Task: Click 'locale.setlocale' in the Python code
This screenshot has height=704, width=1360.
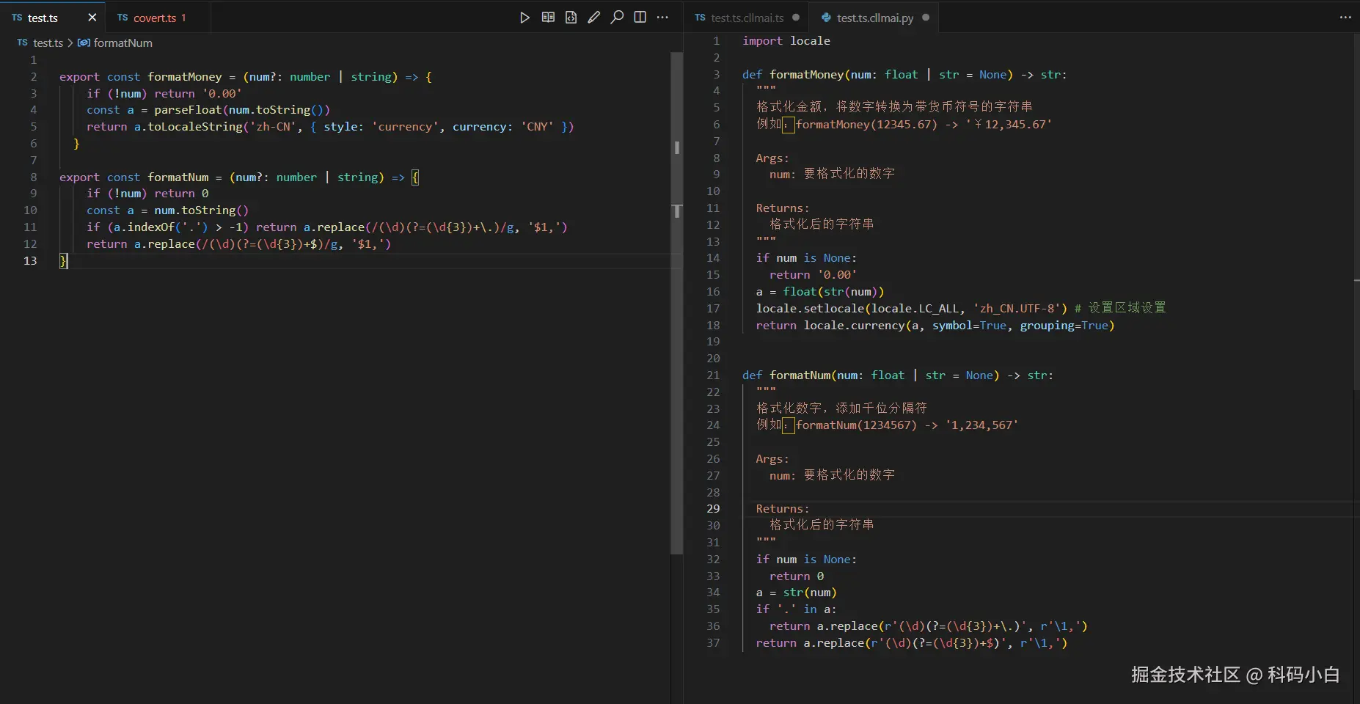Action: [810, 309]
